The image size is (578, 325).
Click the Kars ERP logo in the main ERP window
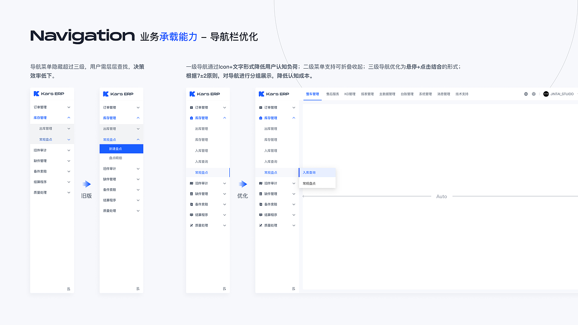274,94
